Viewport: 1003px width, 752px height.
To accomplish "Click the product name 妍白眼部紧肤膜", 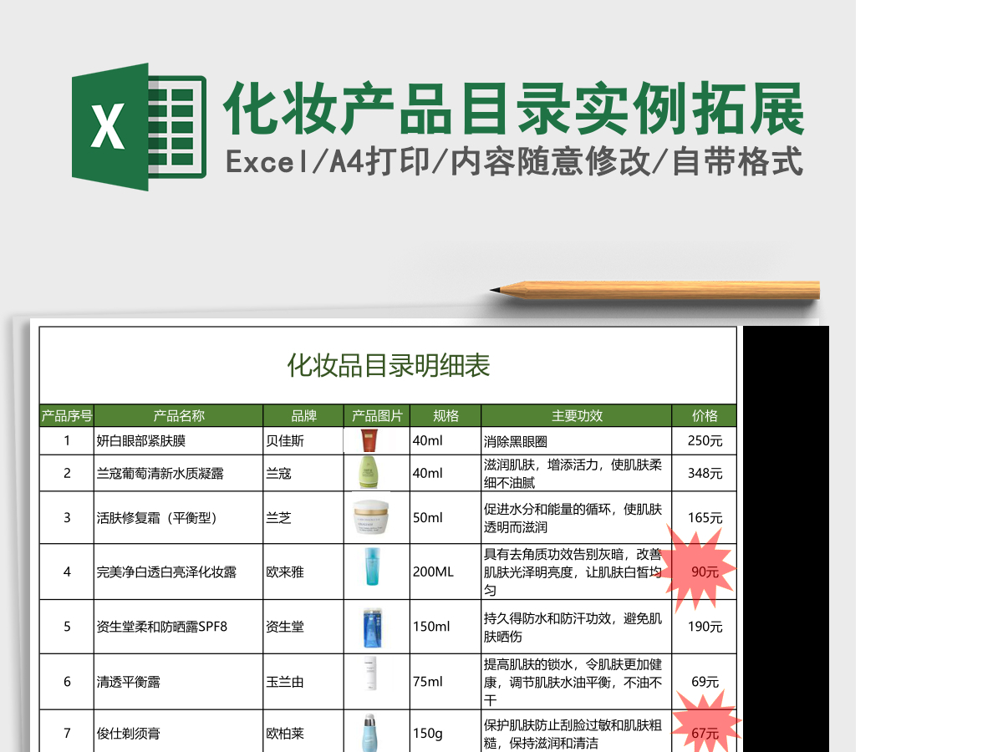I will [x=141, y=441].
